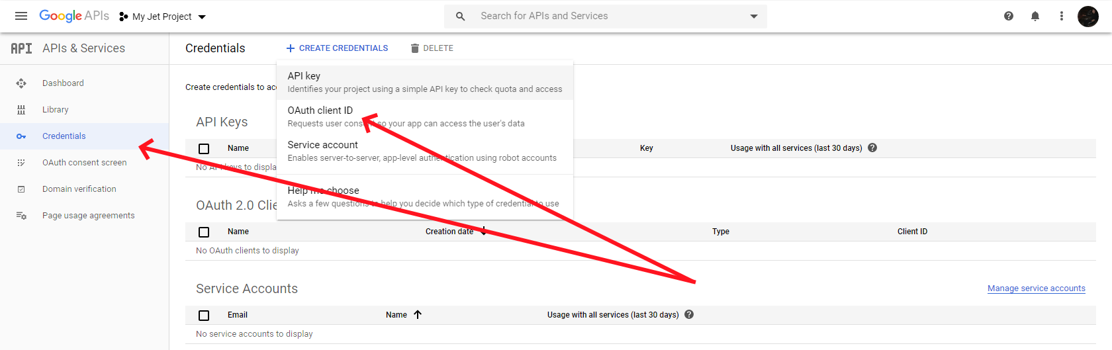Open Domain verification page
Image resolution: width=1112 pixels, height=350 pixels.
pos(79,189)
